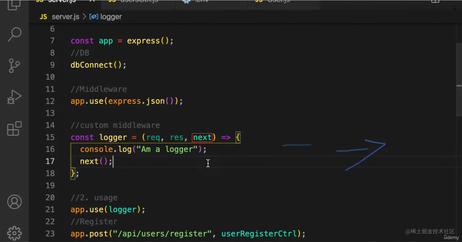Click the '//custom middleware' comment
462x242 pixels.
(x=115, y=125)
